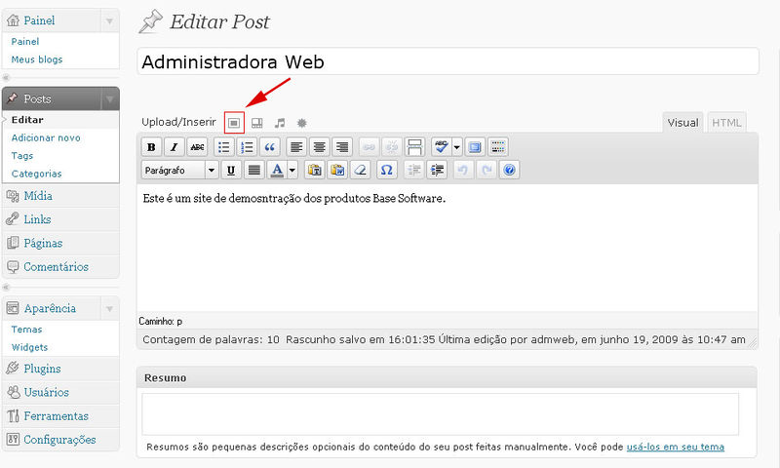Open the Plugins menu in the sidebar
The height and width of the screenshot is (468, 780).
pyautogui.click(x=42, y=369)
